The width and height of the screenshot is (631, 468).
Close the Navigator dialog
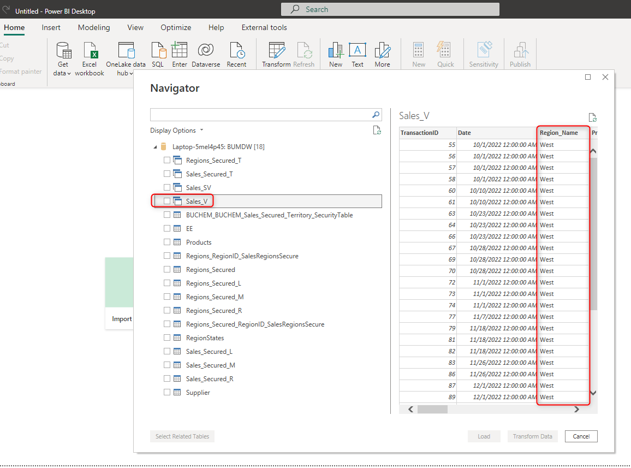click(605, 77)
